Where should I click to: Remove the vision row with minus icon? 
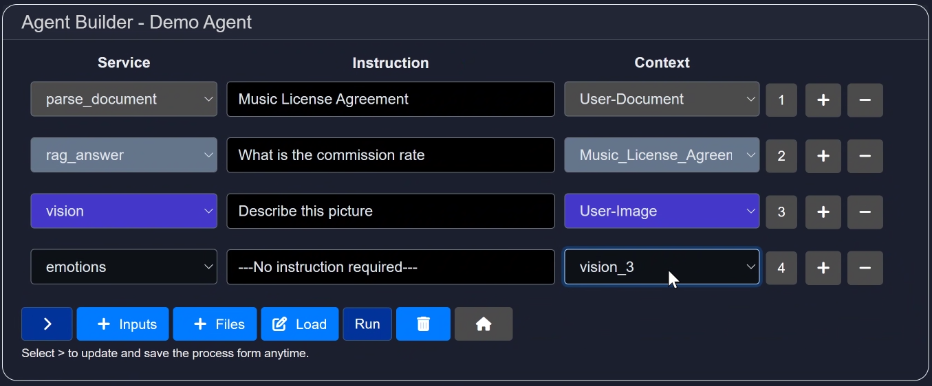pyautogui.click(x=865, y=212)
